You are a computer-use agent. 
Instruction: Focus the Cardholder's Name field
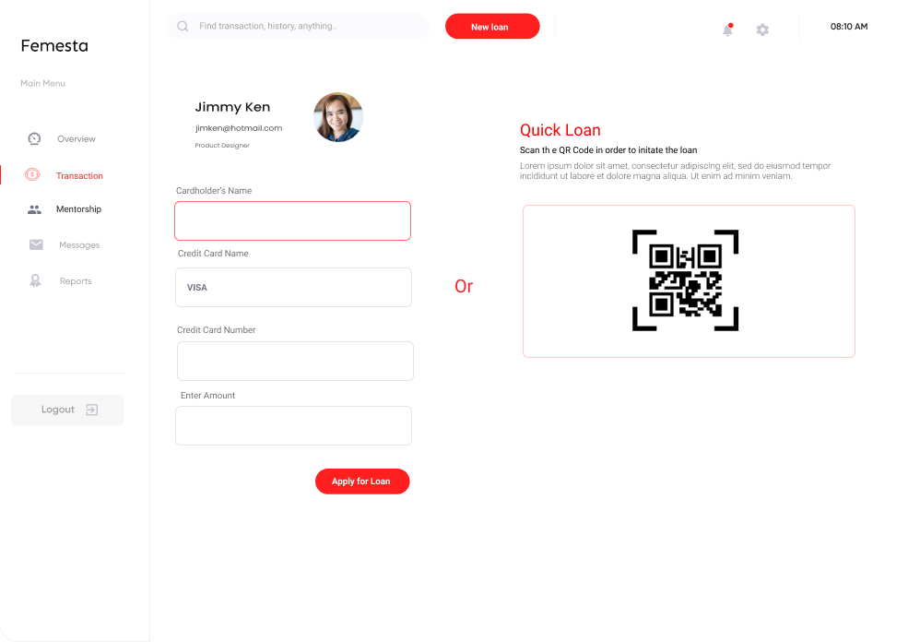tap(293, 220)
